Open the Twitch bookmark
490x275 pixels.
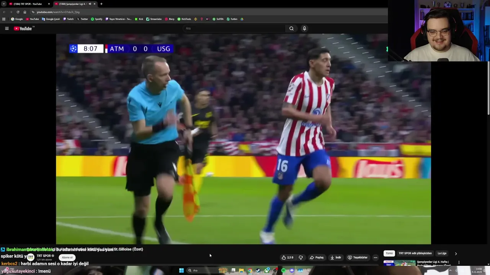click(69, 19)
